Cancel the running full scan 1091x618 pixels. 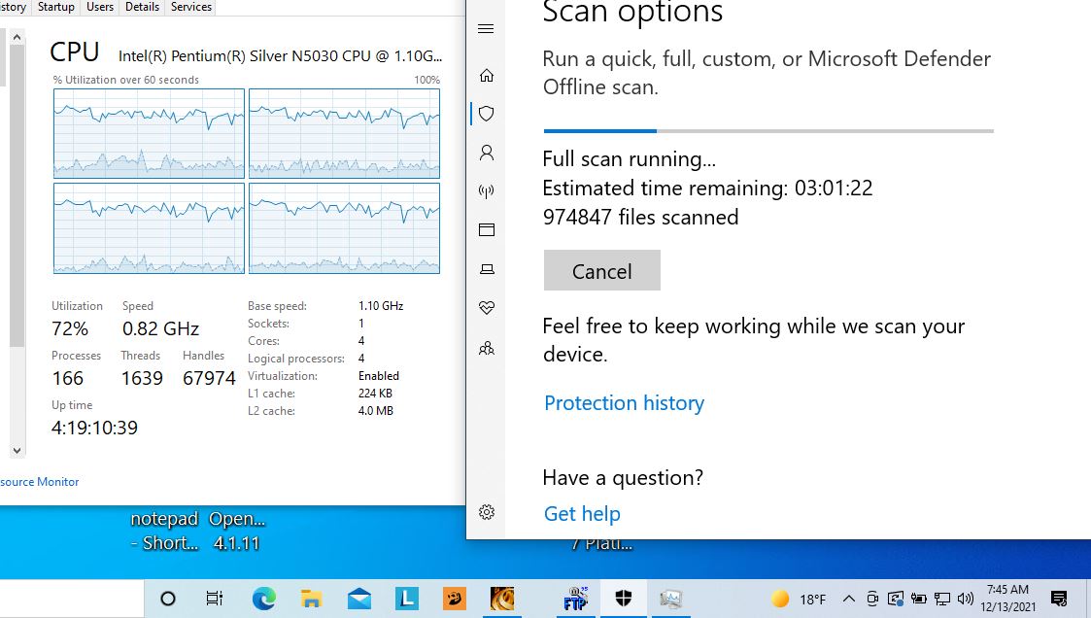tap(602, 270)
